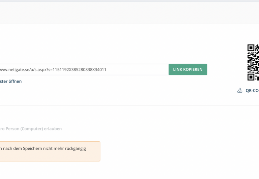Click the LINK KOPIEREN button
Screen dimensions: 259x179
188,69
